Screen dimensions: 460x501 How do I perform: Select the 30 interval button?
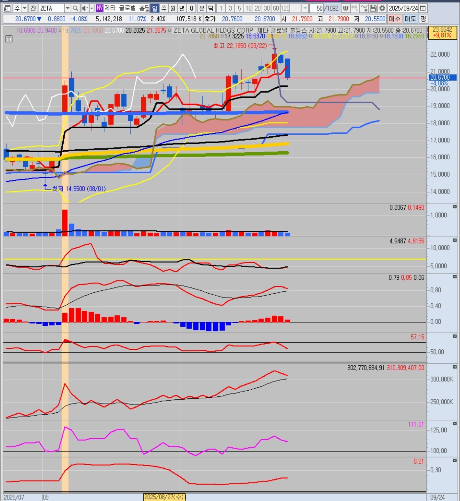[x=267, y=8]
